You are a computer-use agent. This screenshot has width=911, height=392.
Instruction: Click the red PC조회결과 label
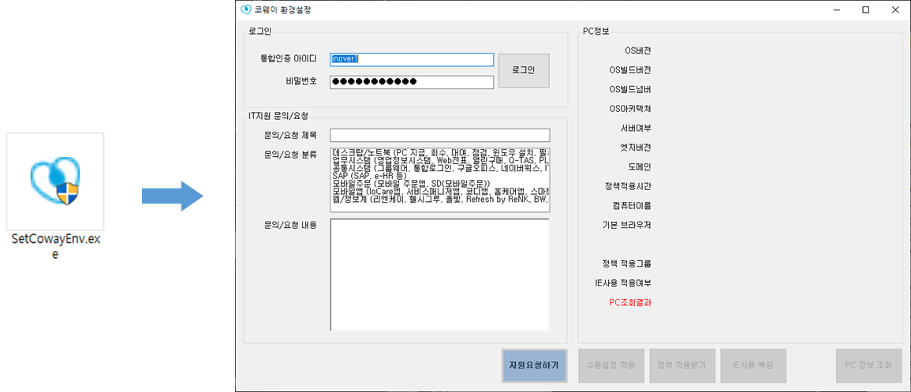[x=629, y=303]
